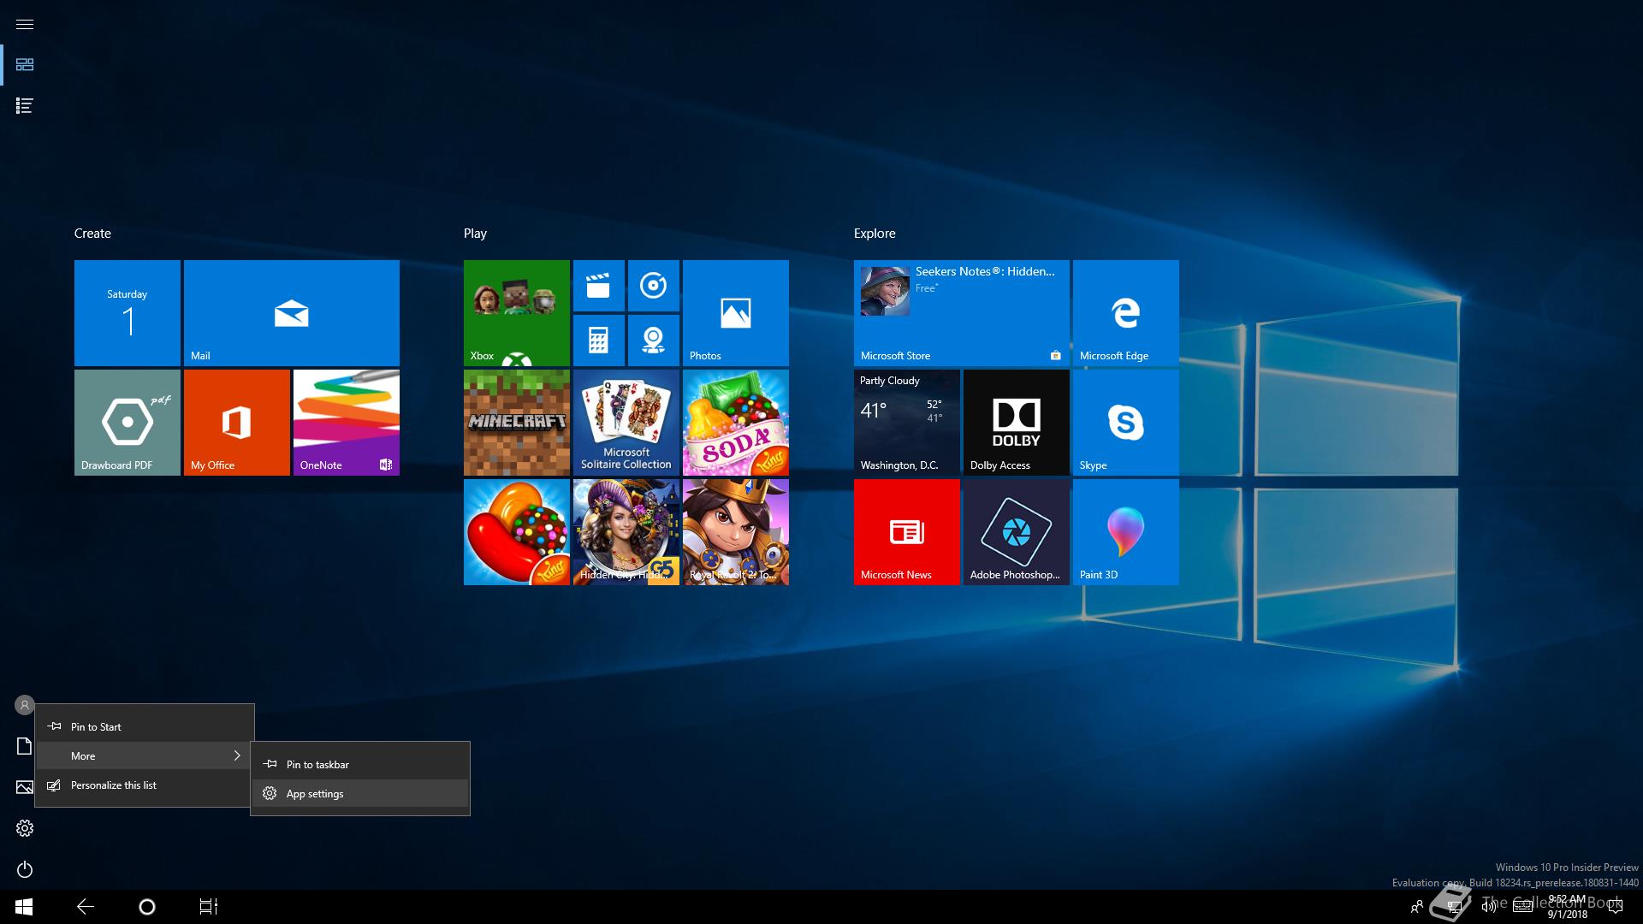The image size is (1643, 924).
Task: Open the Action Center notifications icon
Action: click(x=1616, y=907)
